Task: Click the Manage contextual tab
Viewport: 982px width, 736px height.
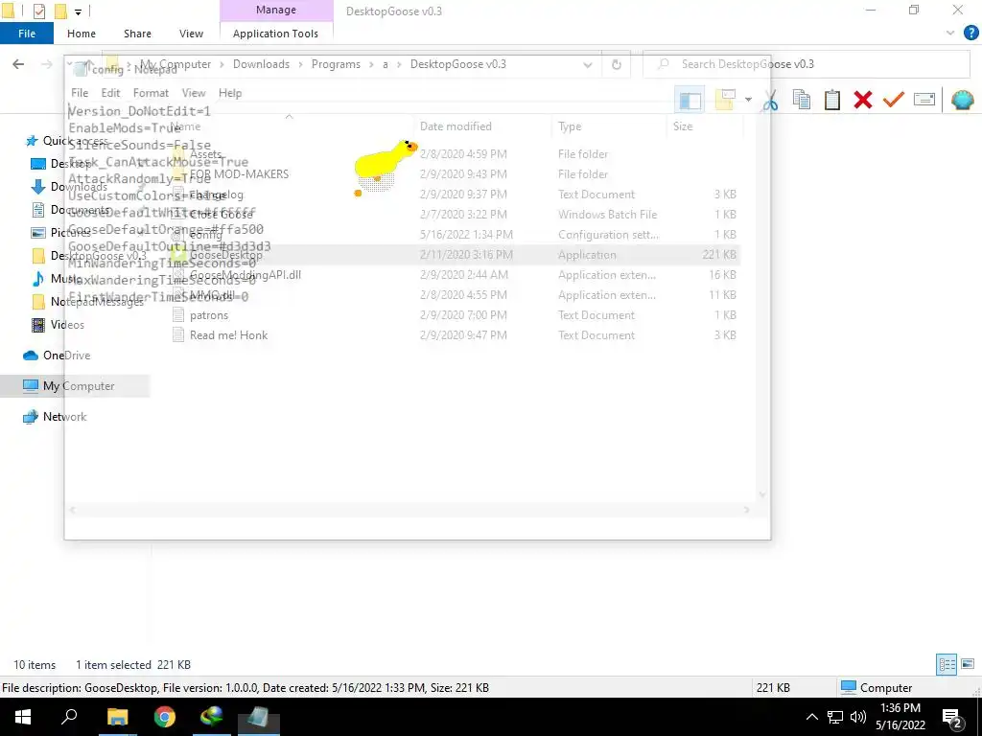Action: (x=276, y=10)
